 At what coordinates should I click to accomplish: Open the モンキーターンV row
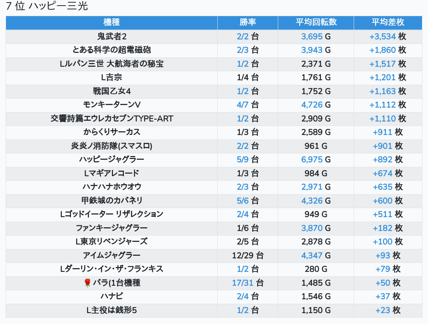click(x=112, y=105)
